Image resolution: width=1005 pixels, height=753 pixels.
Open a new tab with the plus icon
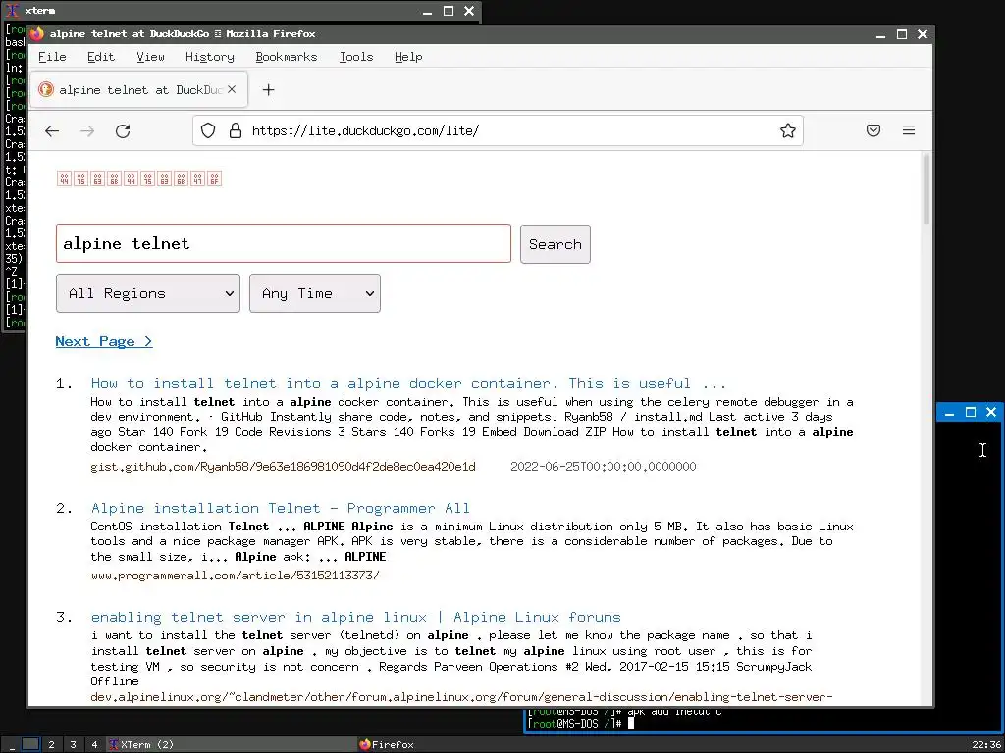coord(269,90)
